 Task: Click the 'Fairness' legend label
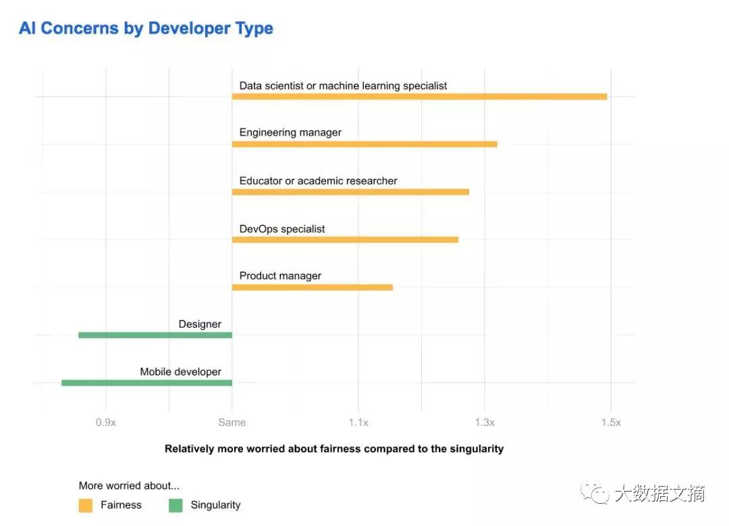pos(121,505)
